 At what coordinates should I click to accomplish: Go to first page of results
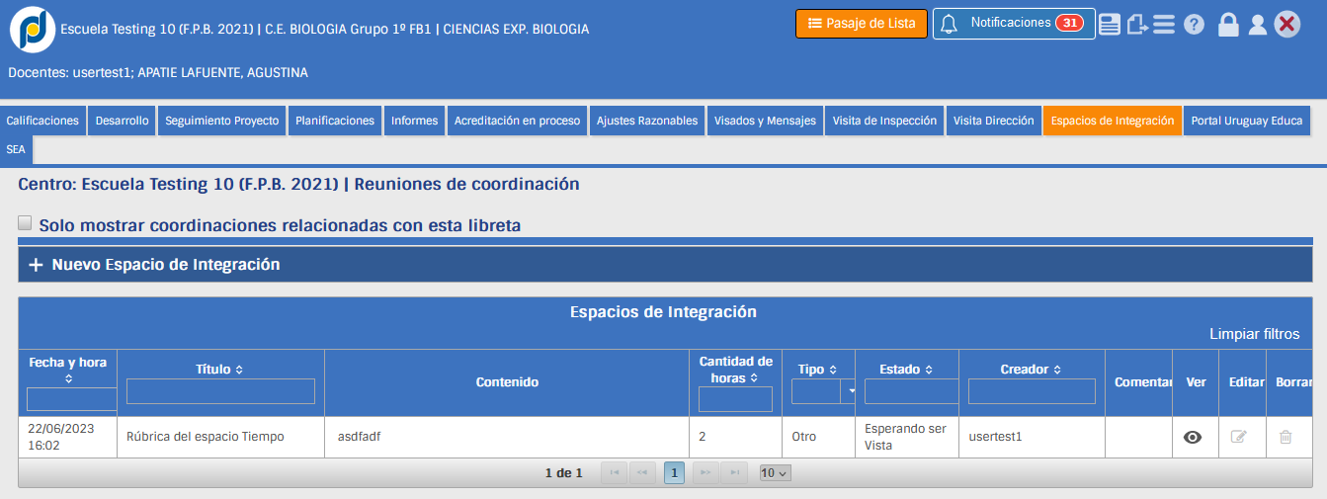[615, 473]
